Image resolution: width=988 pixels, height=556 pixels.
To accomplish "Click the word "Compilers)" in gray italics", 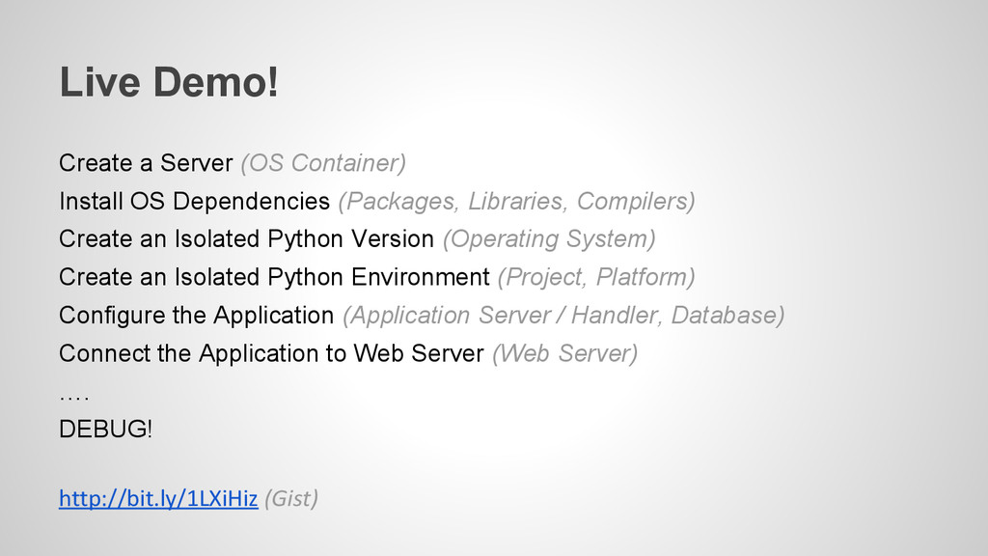I will [x=639, y=202].
